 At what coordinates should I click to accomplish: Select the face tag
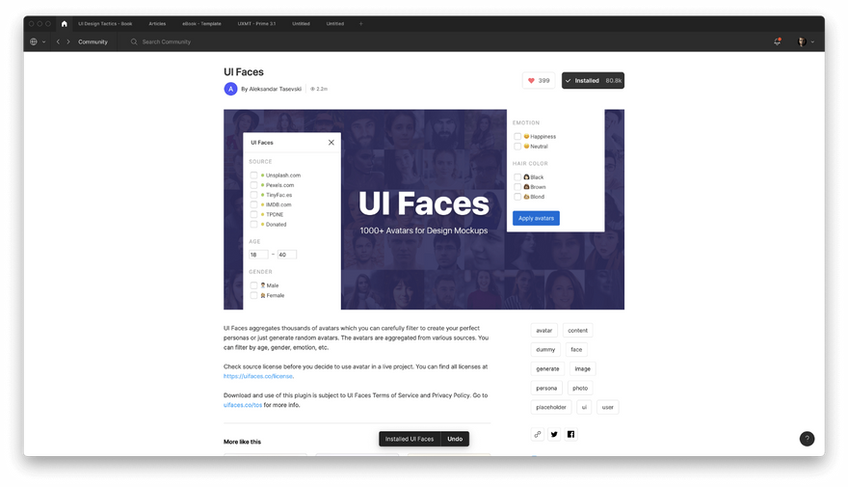click(x=576, y=349)
